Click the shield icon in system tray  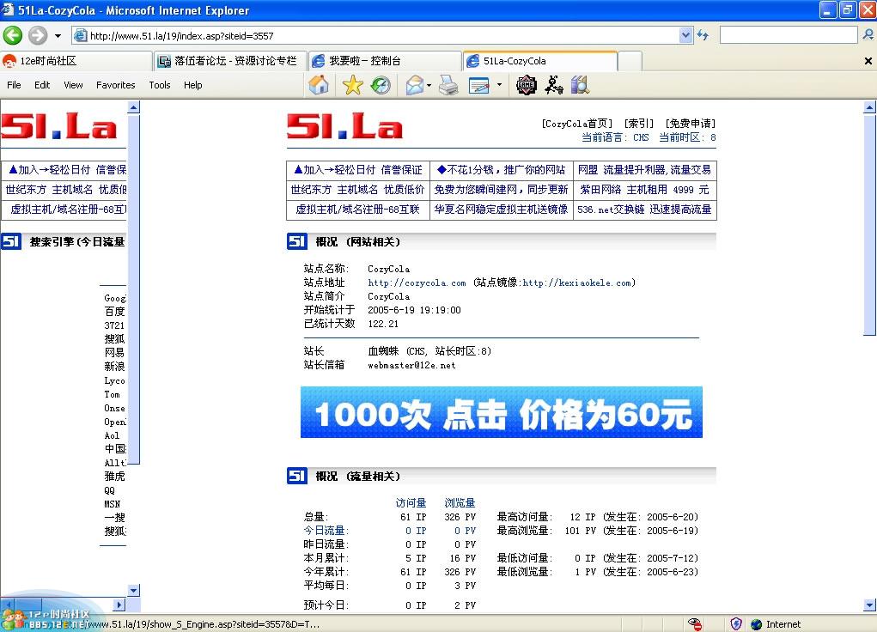[x=735, y=623]
